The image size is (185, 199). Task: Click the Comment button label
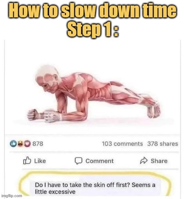[x=100, y=161]
